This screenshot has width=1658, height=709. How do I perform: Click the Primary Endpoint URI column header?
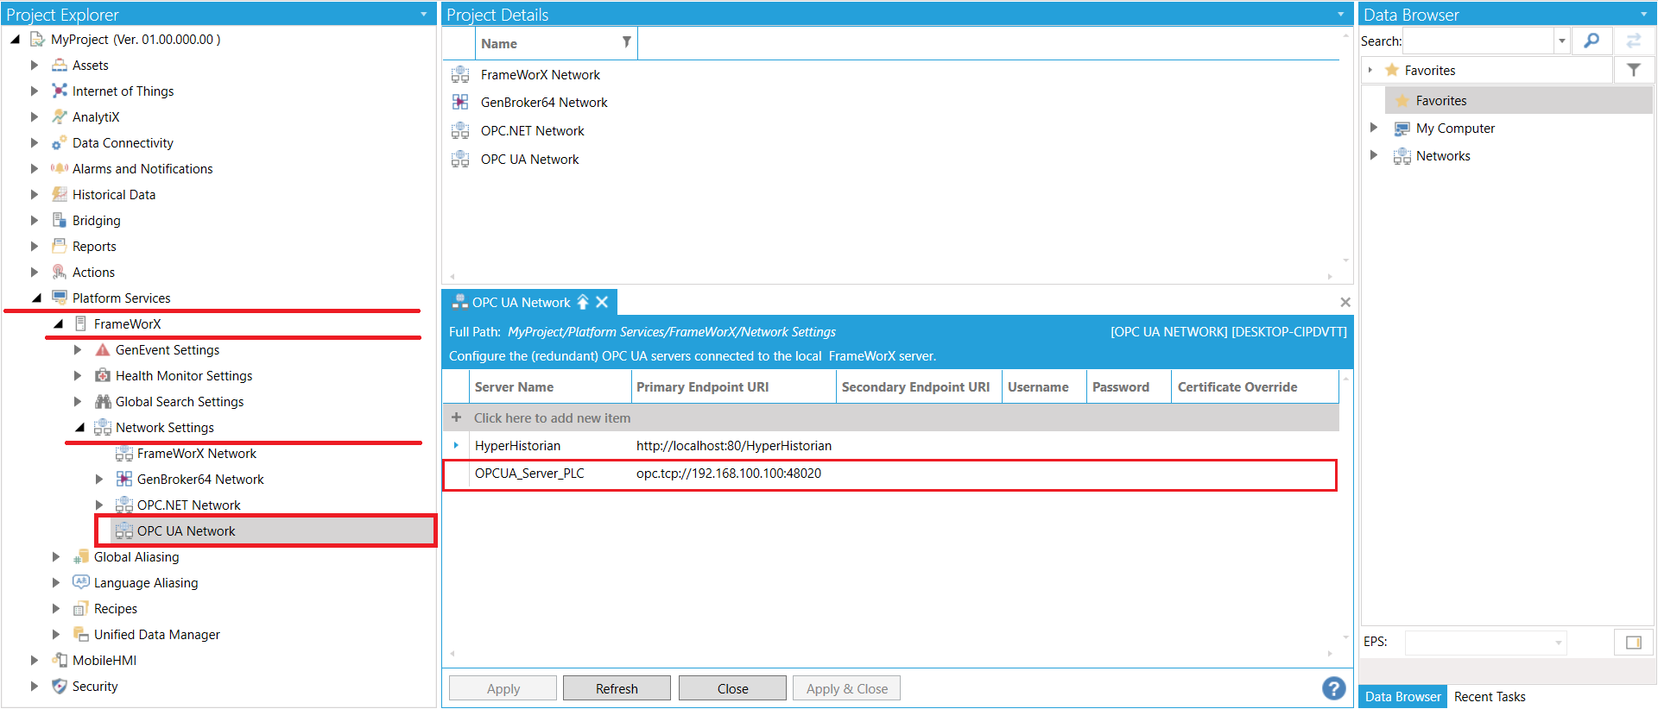tap(734, 386)
